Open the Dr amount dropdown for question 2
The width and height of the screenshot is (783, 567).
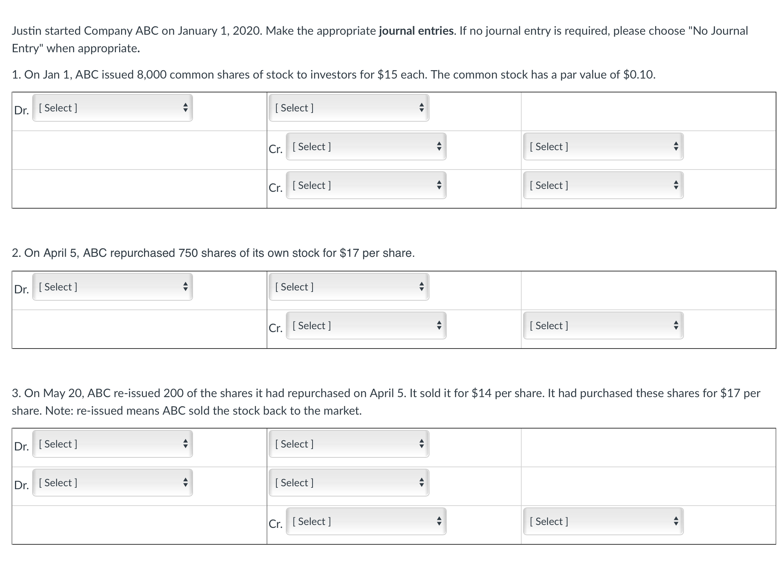(348, 287)
